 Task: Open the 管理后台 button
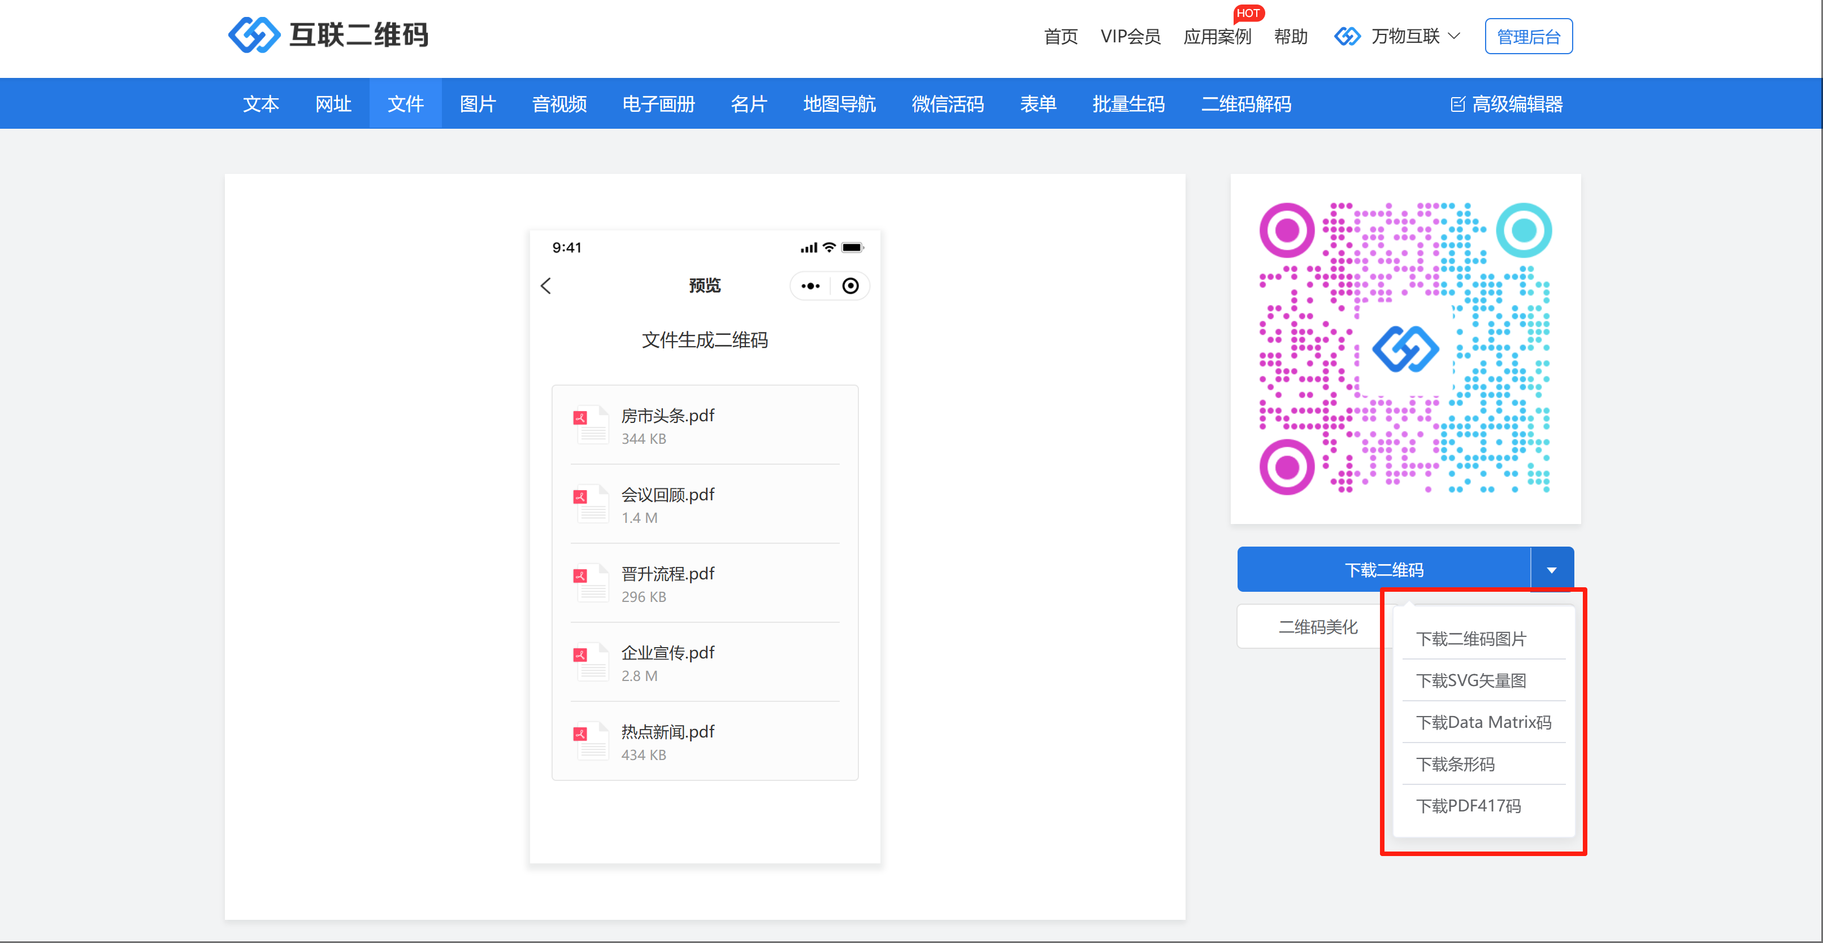pyautogui.click(x=1529, y=36)
